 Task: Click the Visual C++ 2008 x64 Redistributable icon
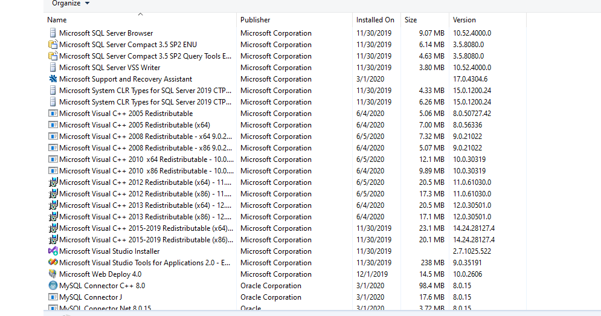[53, 137]
